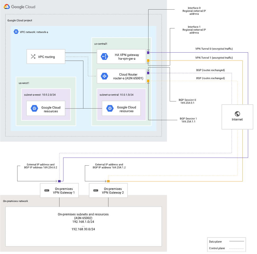Click the orange interface square on HA VPN gateway

(148, 61)
